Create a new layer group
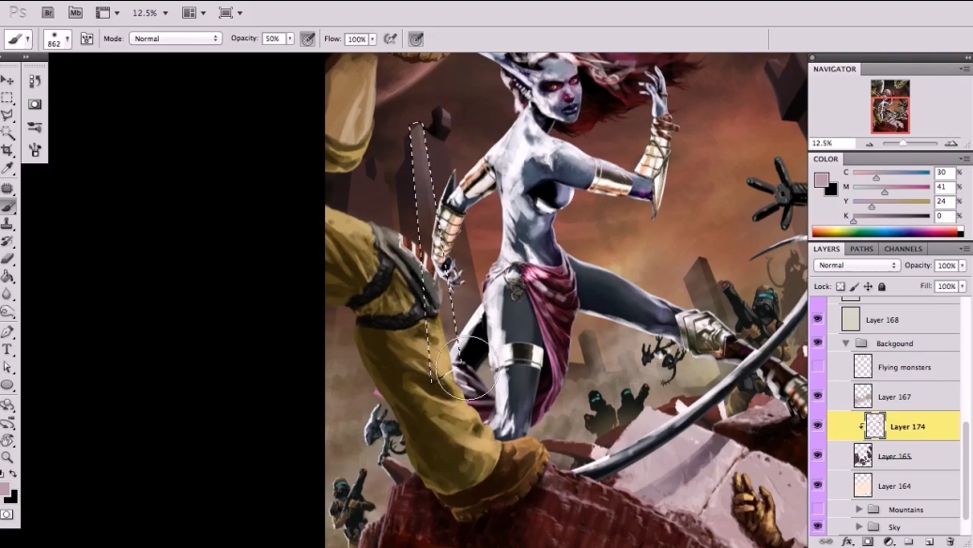Viewport: 973px width, 548px height. [908, 541]
